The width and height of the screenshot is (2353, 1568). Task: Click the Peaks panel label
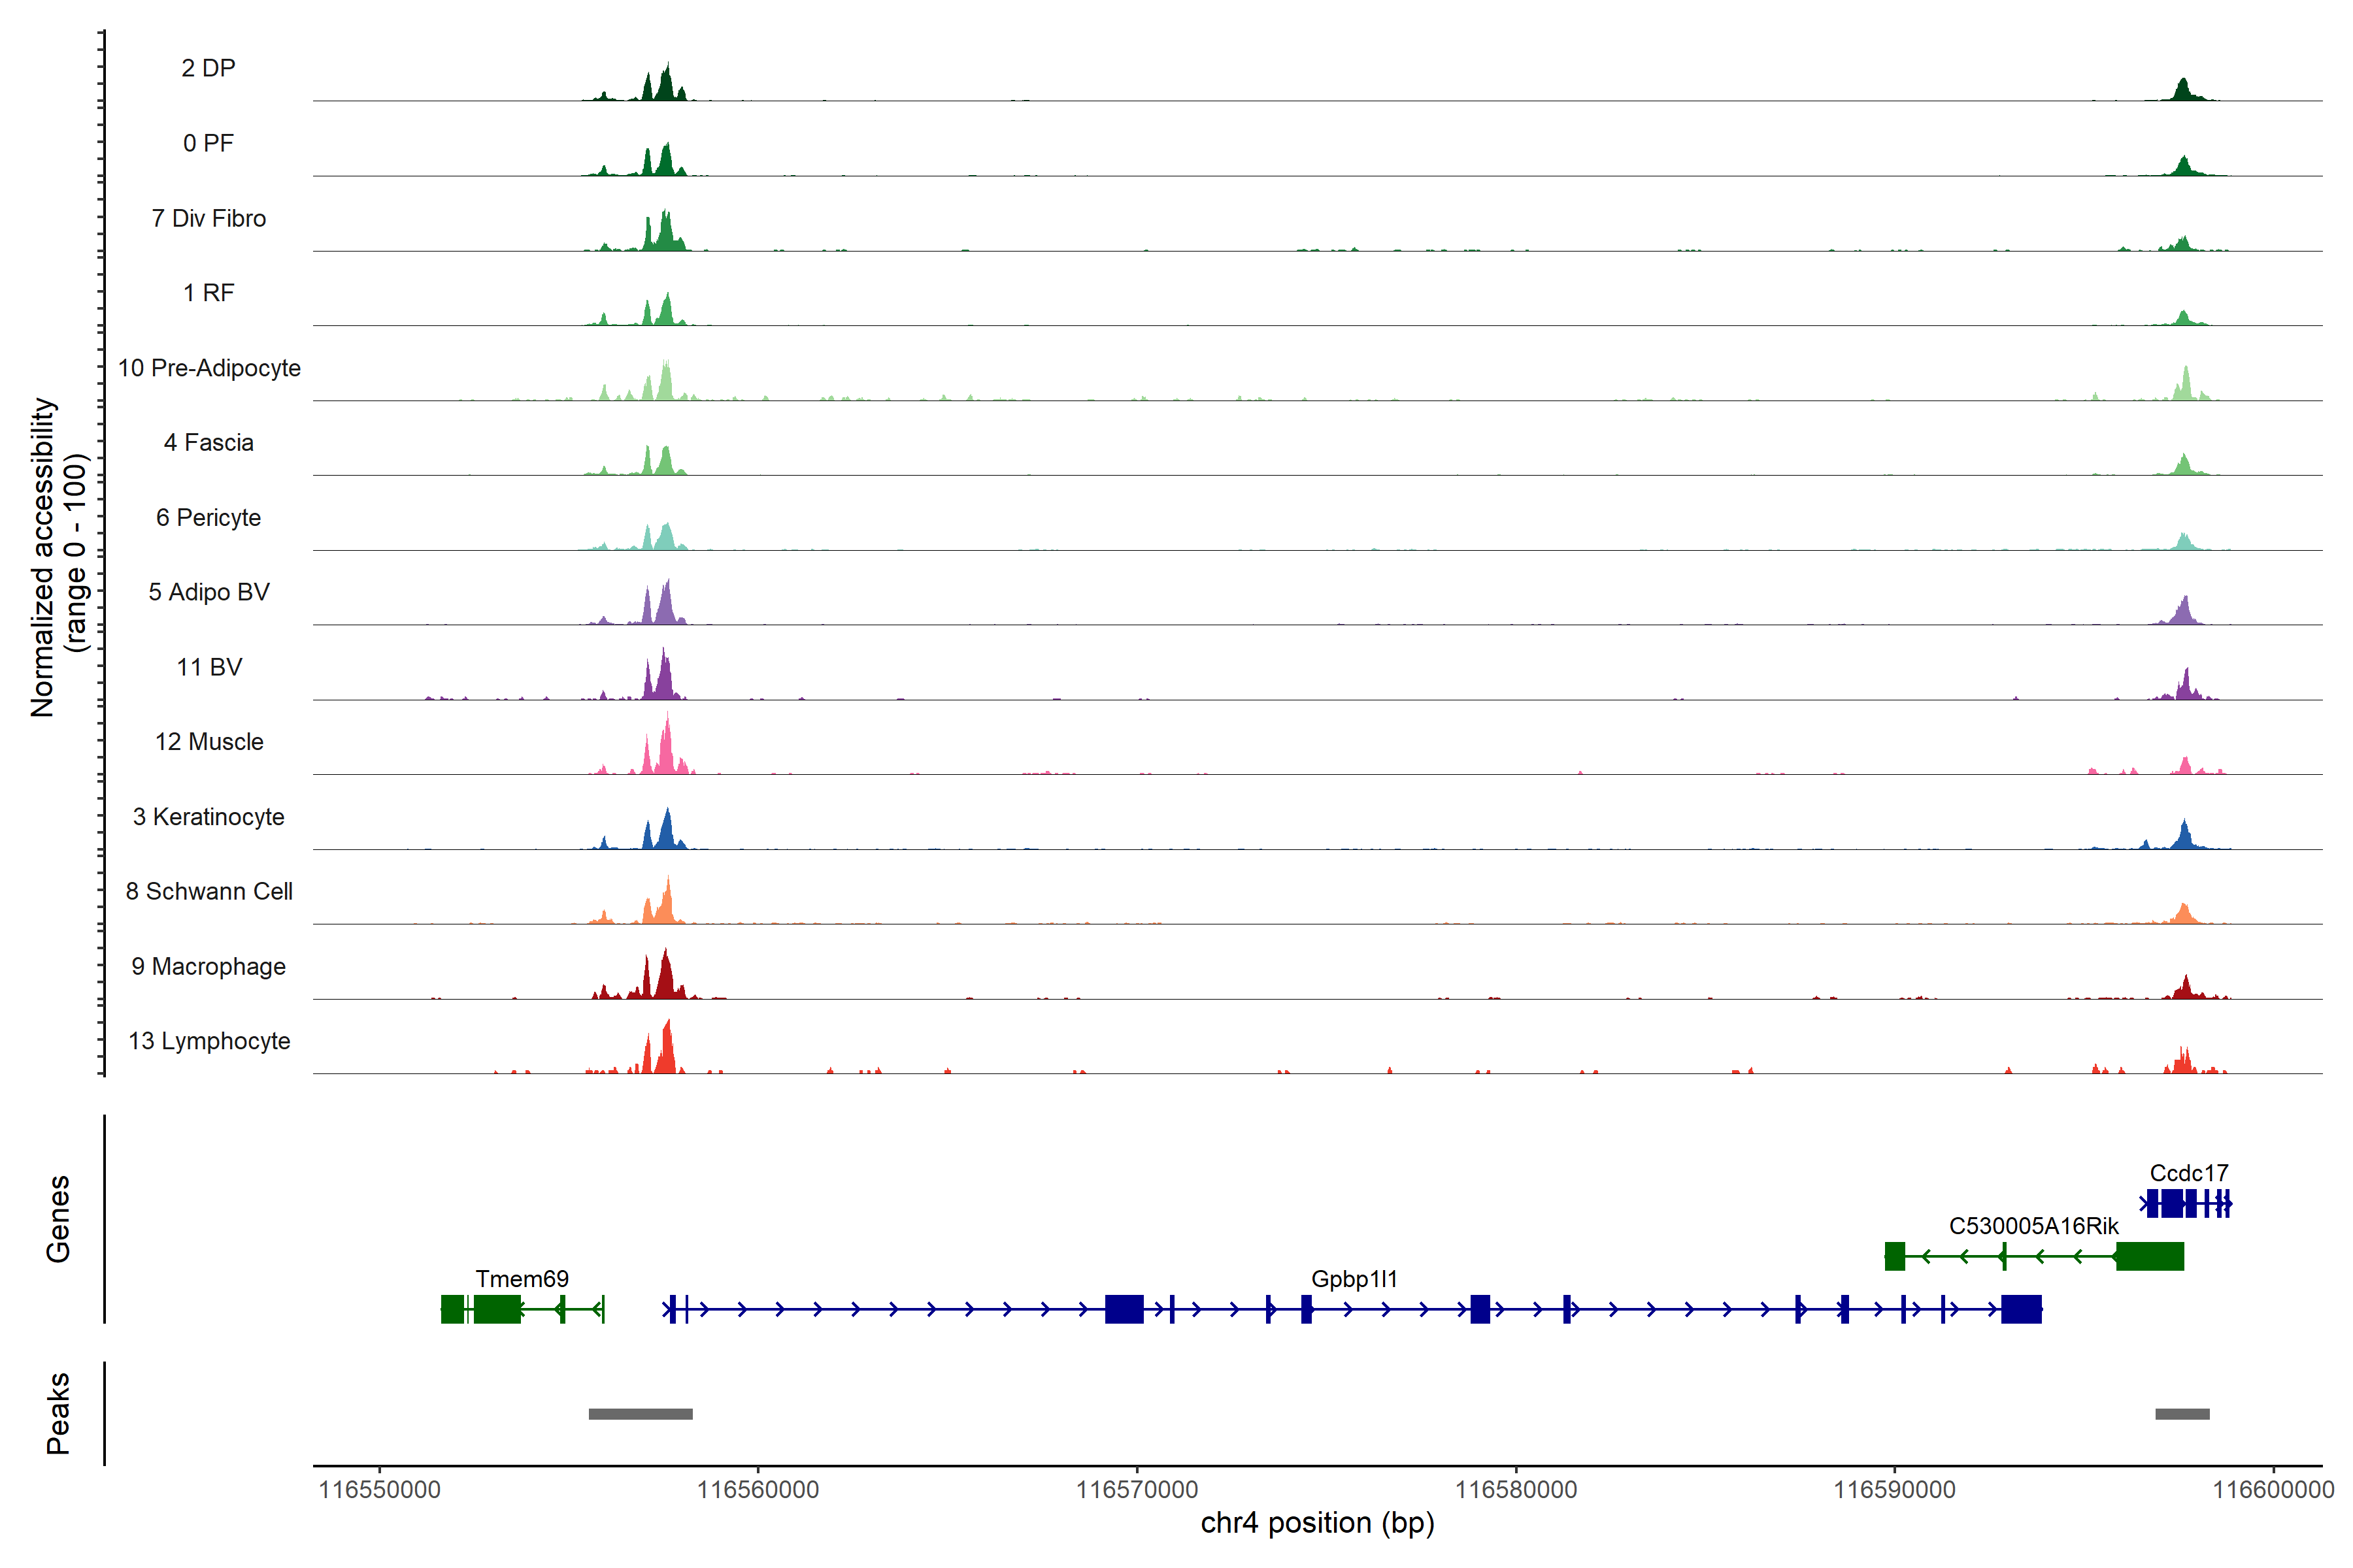[58, 1413]
